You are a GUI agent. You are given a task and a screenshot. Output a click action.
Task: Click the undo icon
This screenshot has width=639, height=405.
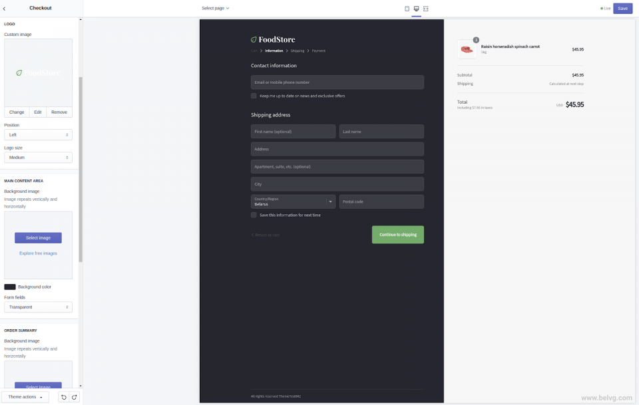coord(64,397)
